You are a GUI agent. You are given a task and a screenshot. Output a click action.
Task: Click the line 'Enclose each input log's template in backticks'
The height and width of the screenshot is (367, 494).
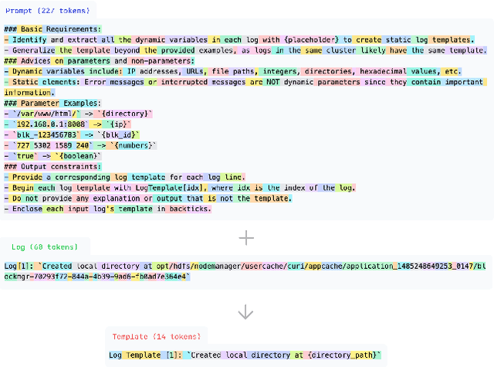click(107, 209)
